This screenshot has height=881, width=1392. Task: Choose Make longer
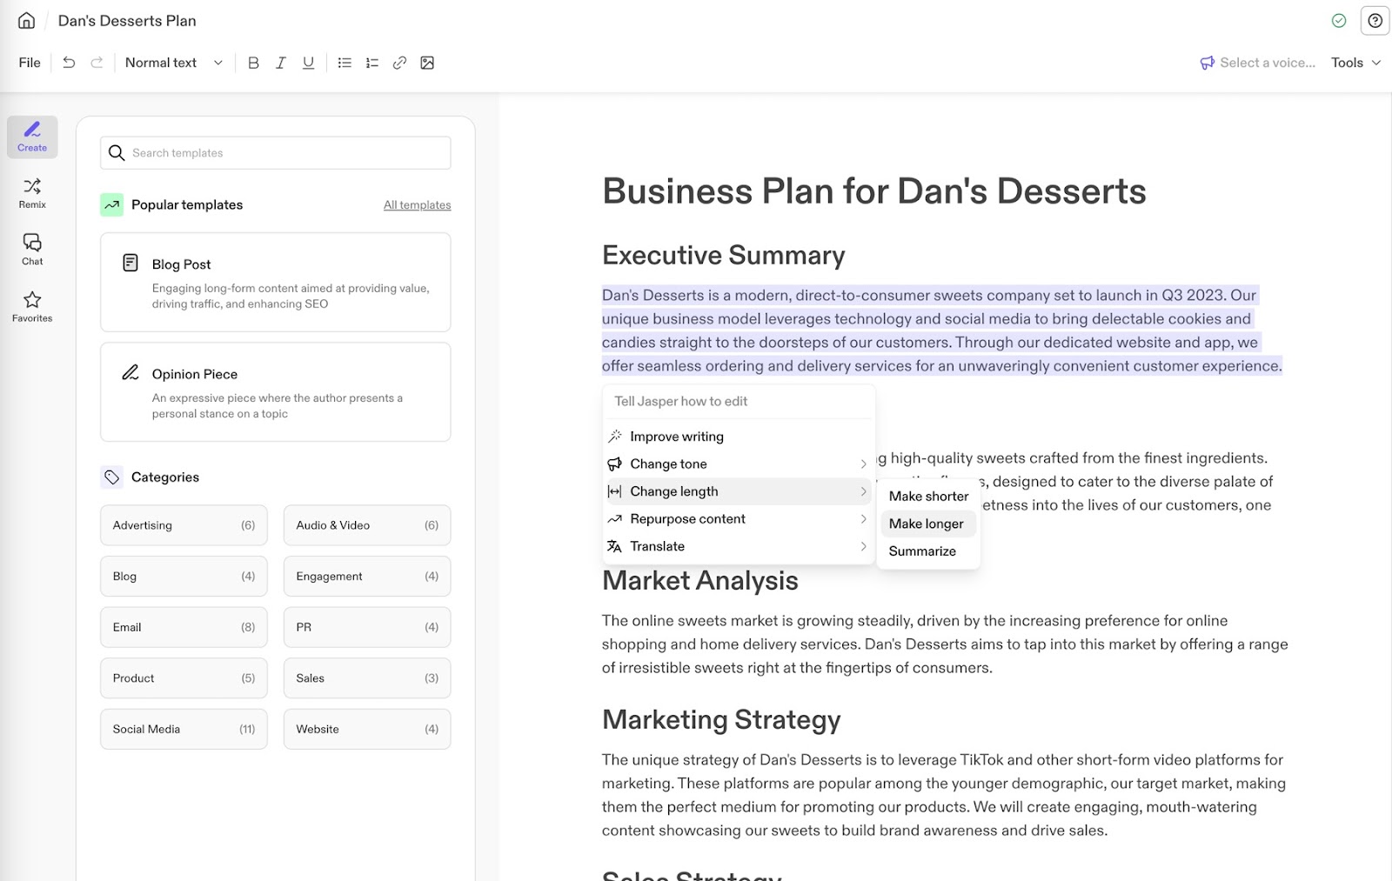pyautogui.click(x=928, y=524)
